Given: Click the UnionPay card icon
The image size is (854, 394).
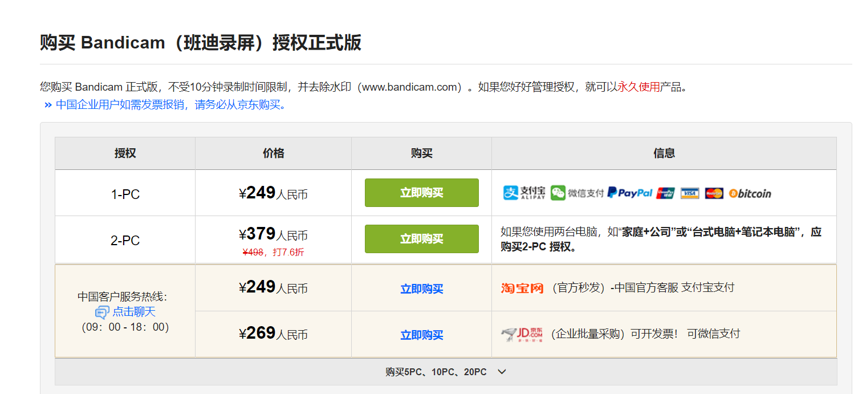Looking at the screenshot, I should click(665, 193).
